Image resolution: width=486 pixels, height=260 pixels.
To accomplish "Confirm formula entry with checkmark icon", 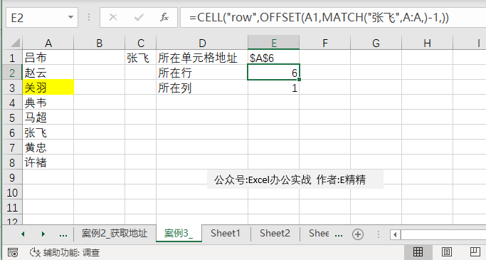I will 139,17.
